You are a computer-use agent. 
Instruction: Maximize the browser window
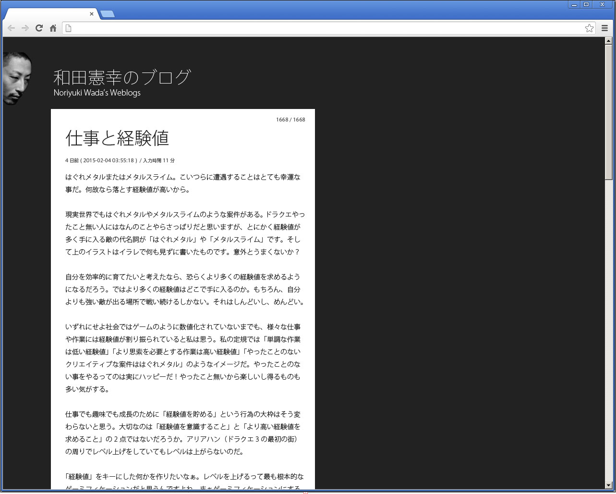click(586, 4)
